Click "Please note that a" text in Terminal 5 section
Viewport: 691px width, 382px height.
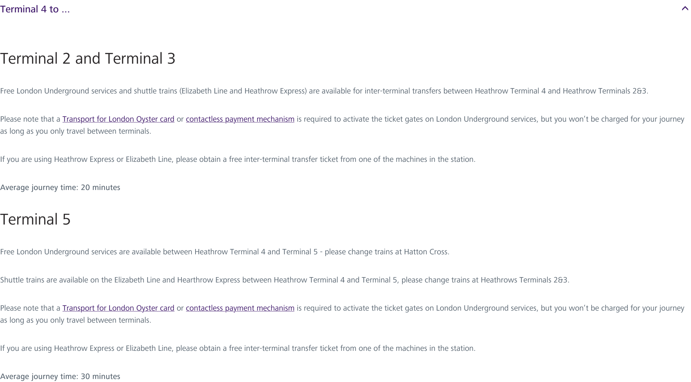(30, 308)
